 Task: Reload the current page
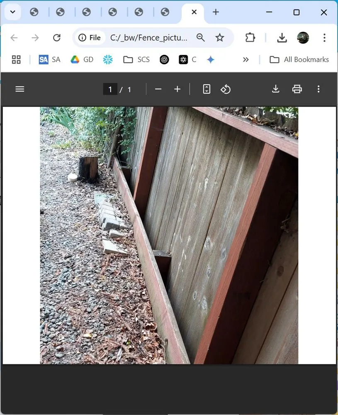[56, 38]
